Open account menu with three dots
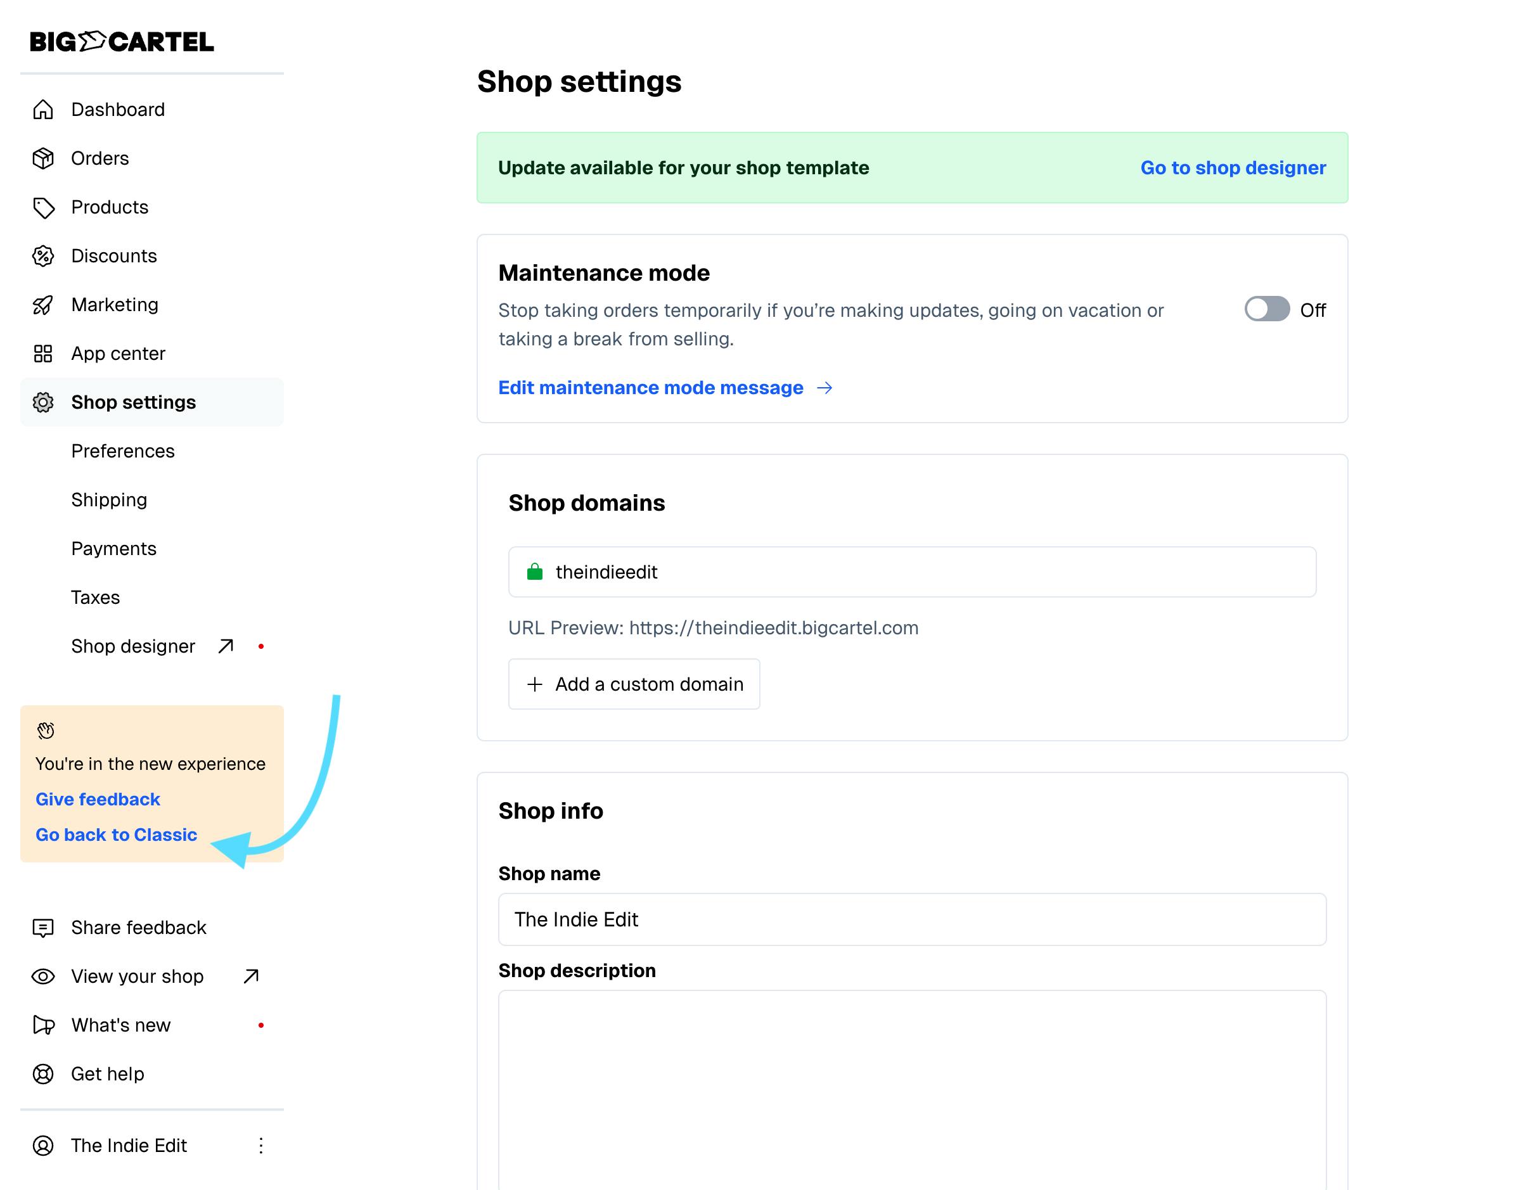Image resolution: width=1521 pixels, height=1190 pixels. [260, 1146]
